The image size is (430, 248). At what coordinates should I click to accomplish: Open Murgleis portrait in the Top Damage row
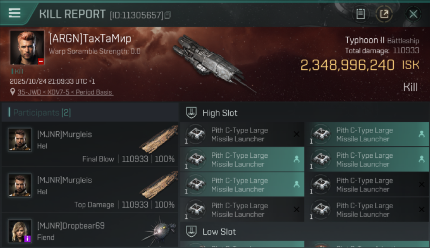click(20, 185)
